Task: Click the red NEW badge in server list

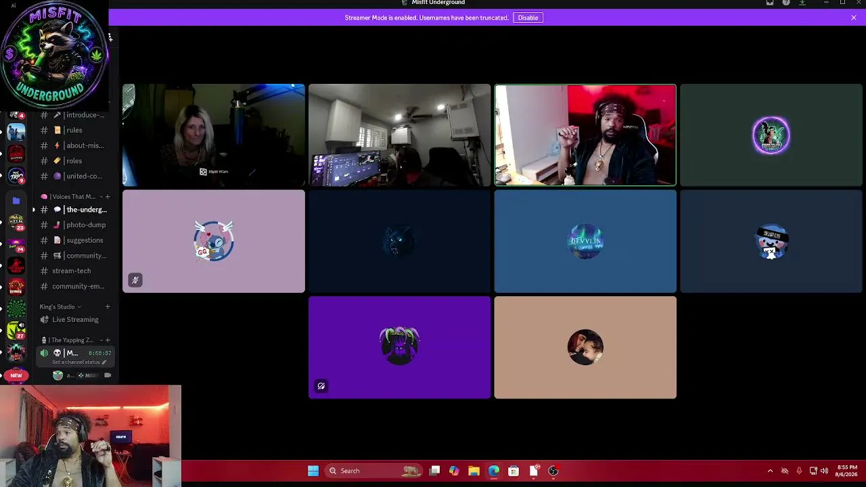Action: 16,375
